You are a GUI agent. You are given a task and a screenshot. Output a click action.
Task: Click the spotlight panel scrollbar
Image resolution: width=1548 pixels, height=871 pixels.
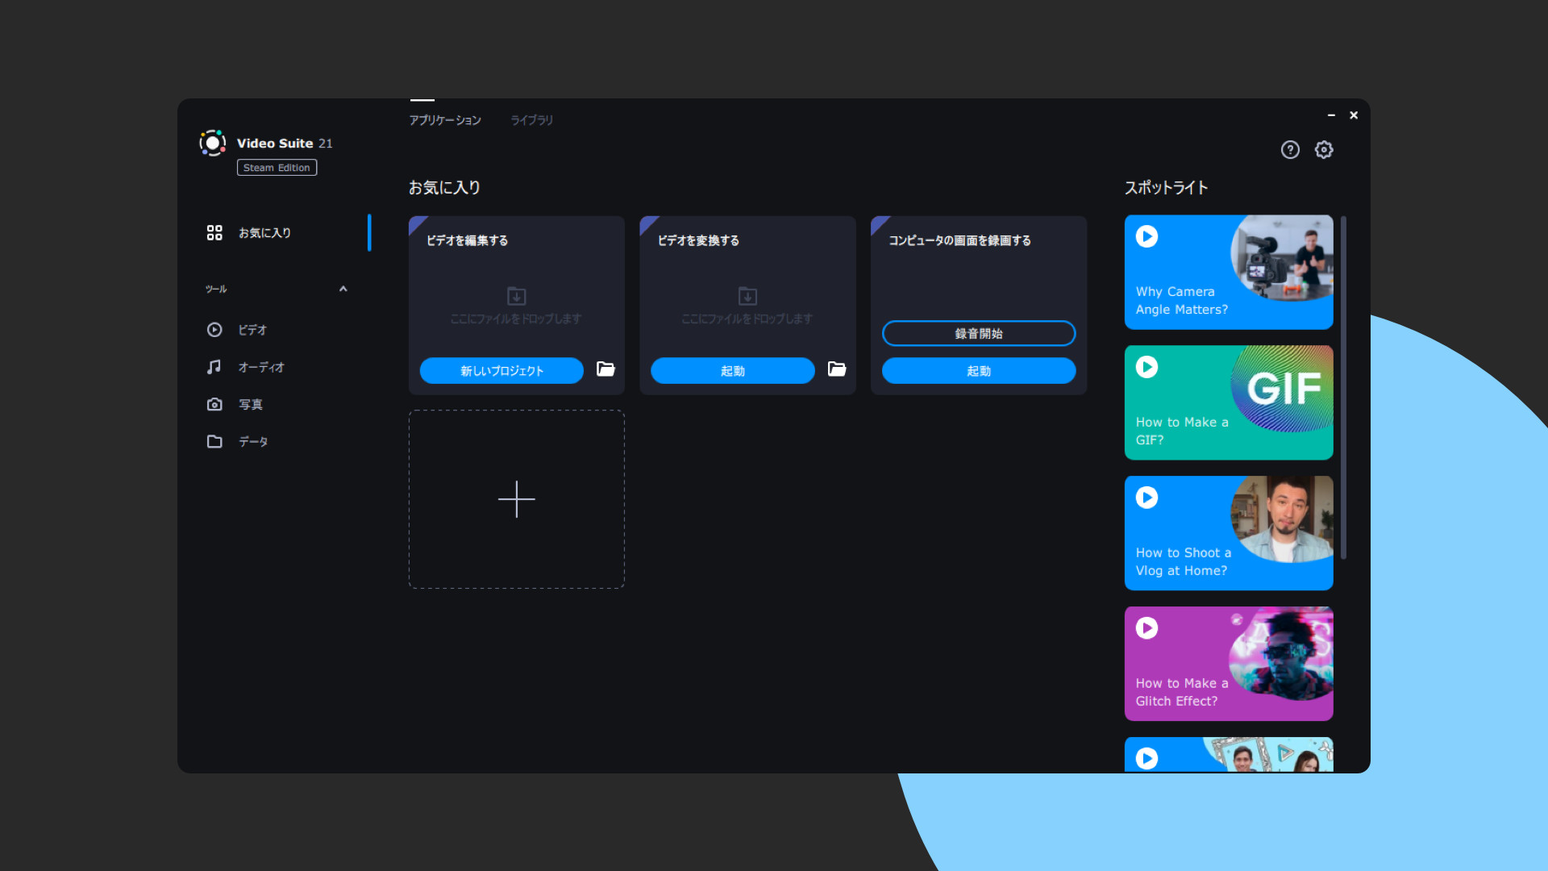[x=1343, y=387]
